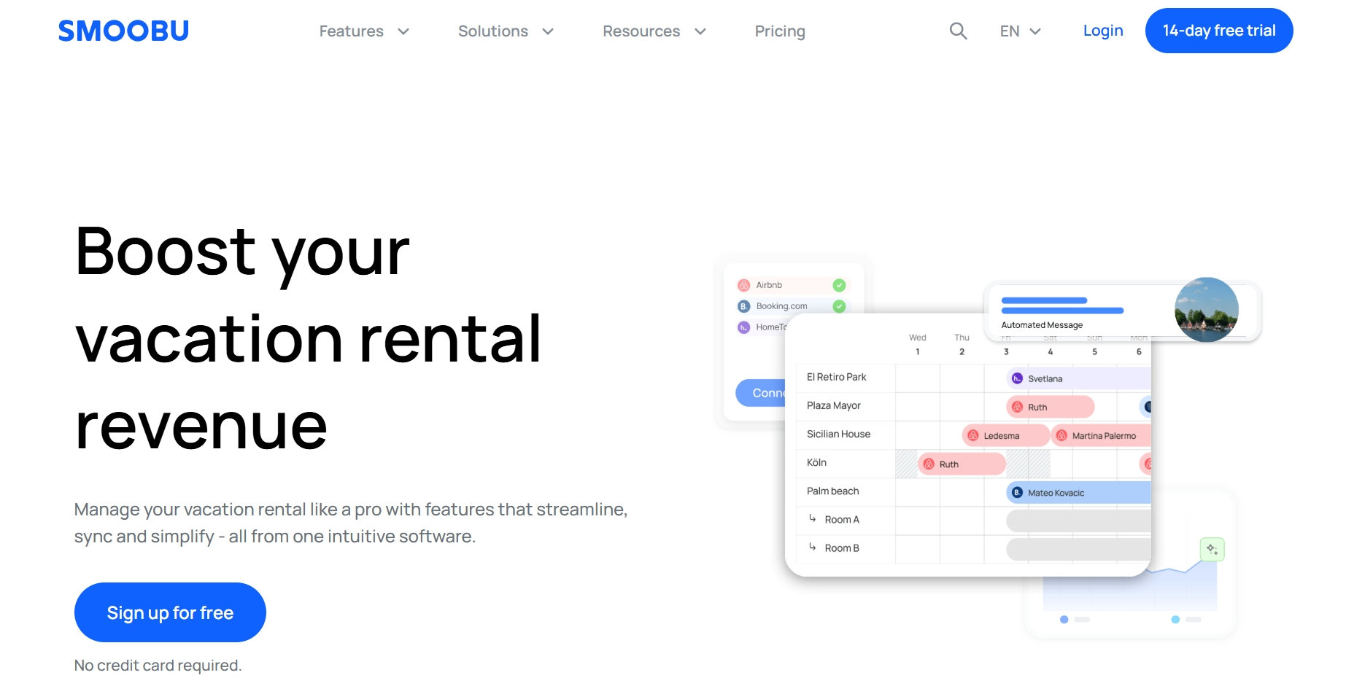Image resolution: width=1346 pixels, height=694 pixels.
Task: Select the Ruth booking in Köln row
Action: point(962,464)
